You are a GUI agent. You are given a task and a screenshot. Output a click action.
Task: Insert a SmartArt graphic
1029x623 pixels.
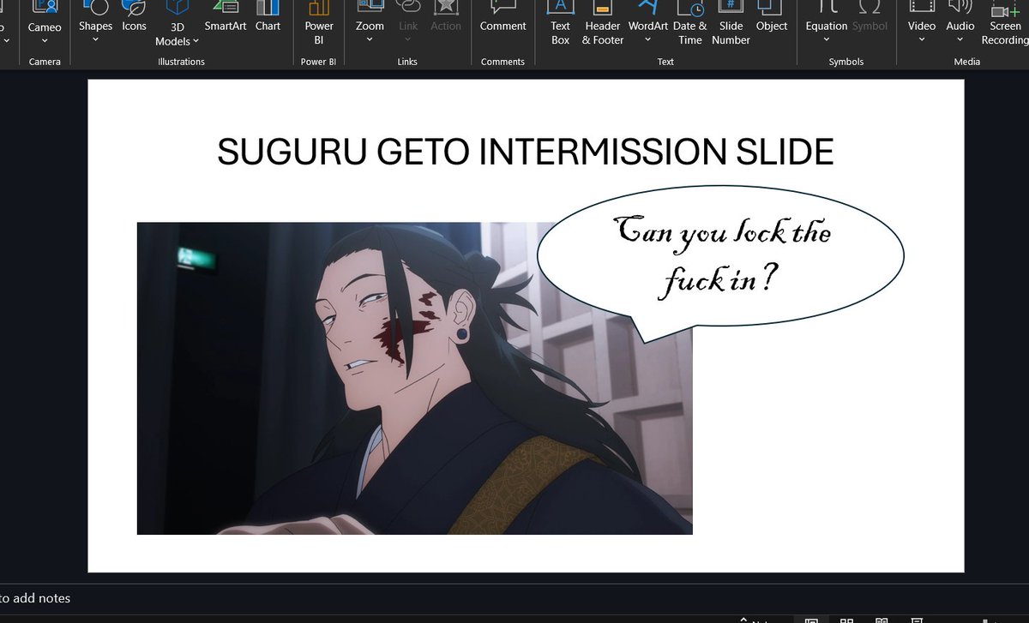pos(225,21)
